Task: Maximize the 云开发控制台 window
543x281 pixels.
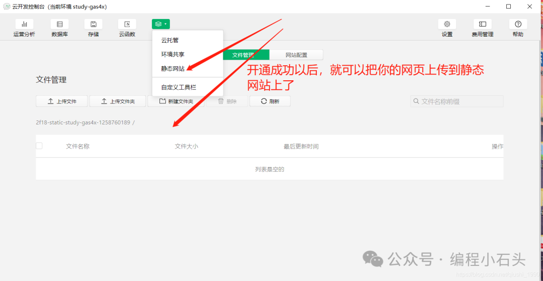Action: pyautogui.click(x=508, y=6)
